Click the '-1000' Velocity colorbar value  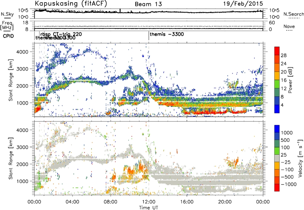(x=289, y=184)
